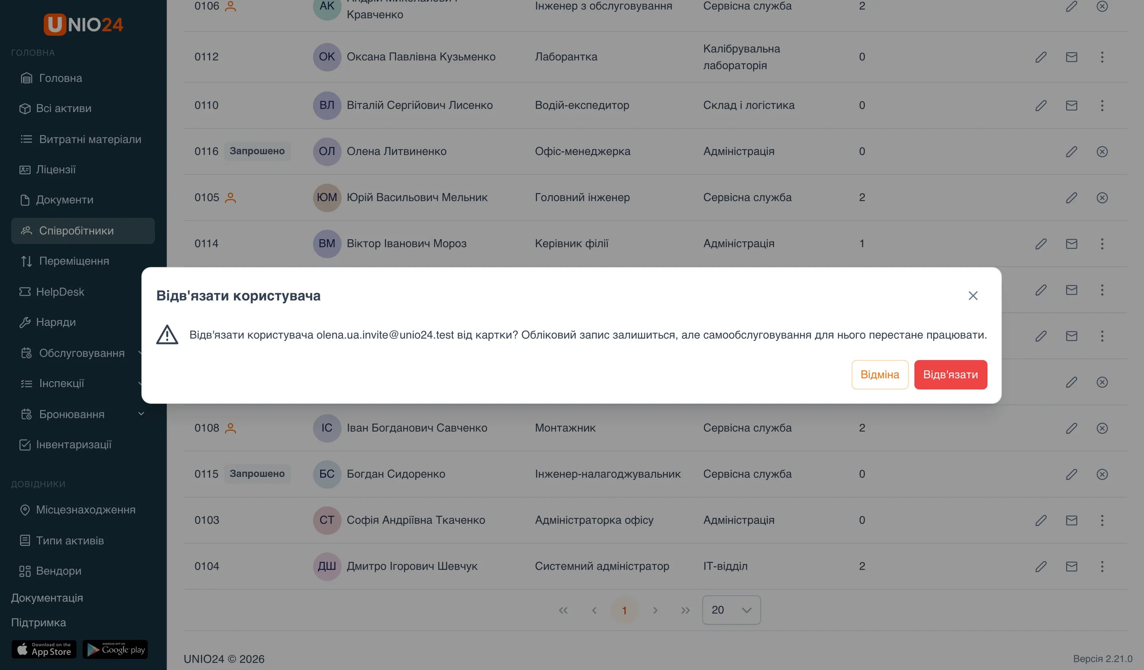Open HelpDesk section
1144x670 pixels.
[83, 292]
